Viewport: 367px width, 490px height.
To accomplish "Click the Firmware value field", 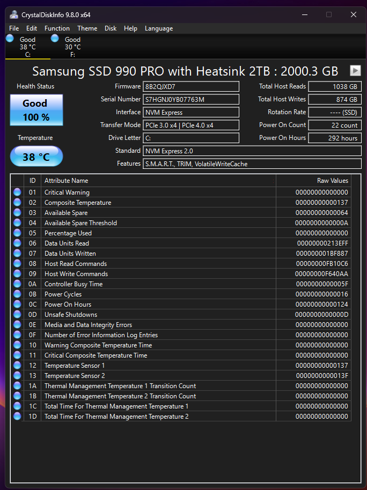I will point(191,86).
